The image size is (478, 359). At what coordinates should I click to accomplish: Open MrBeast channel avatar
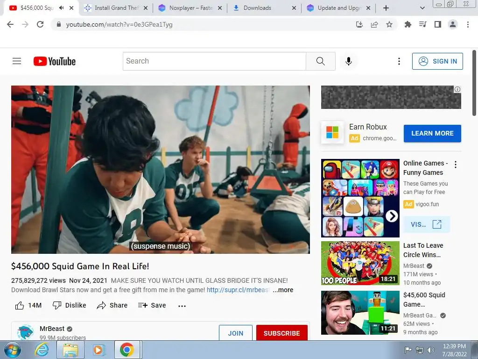pos(25,332)
